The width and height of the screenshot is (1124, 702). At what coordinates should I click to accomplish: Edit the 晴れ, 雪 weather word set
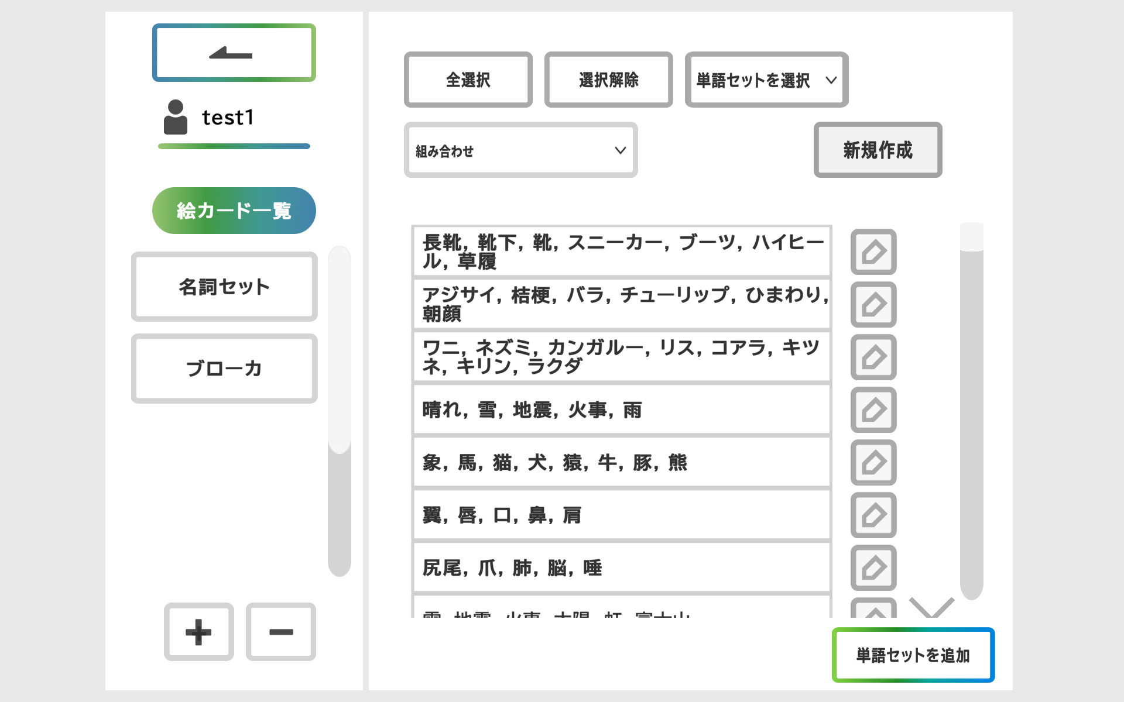[873, 410]
